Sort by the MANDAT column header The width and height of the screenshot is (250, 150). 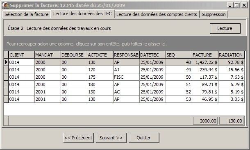[48, 55]
